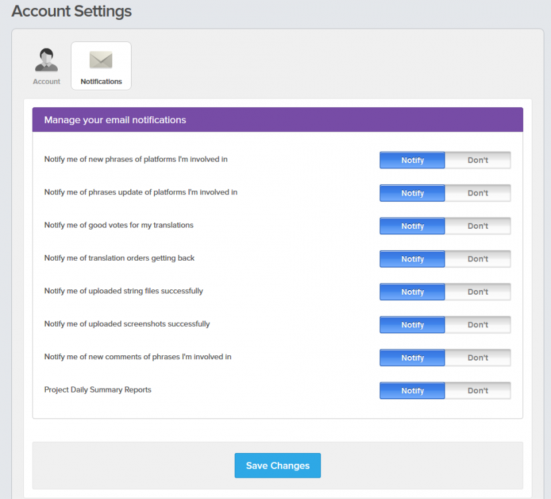Click the Account person icon
551x499 pixels.
click(47, 60)
